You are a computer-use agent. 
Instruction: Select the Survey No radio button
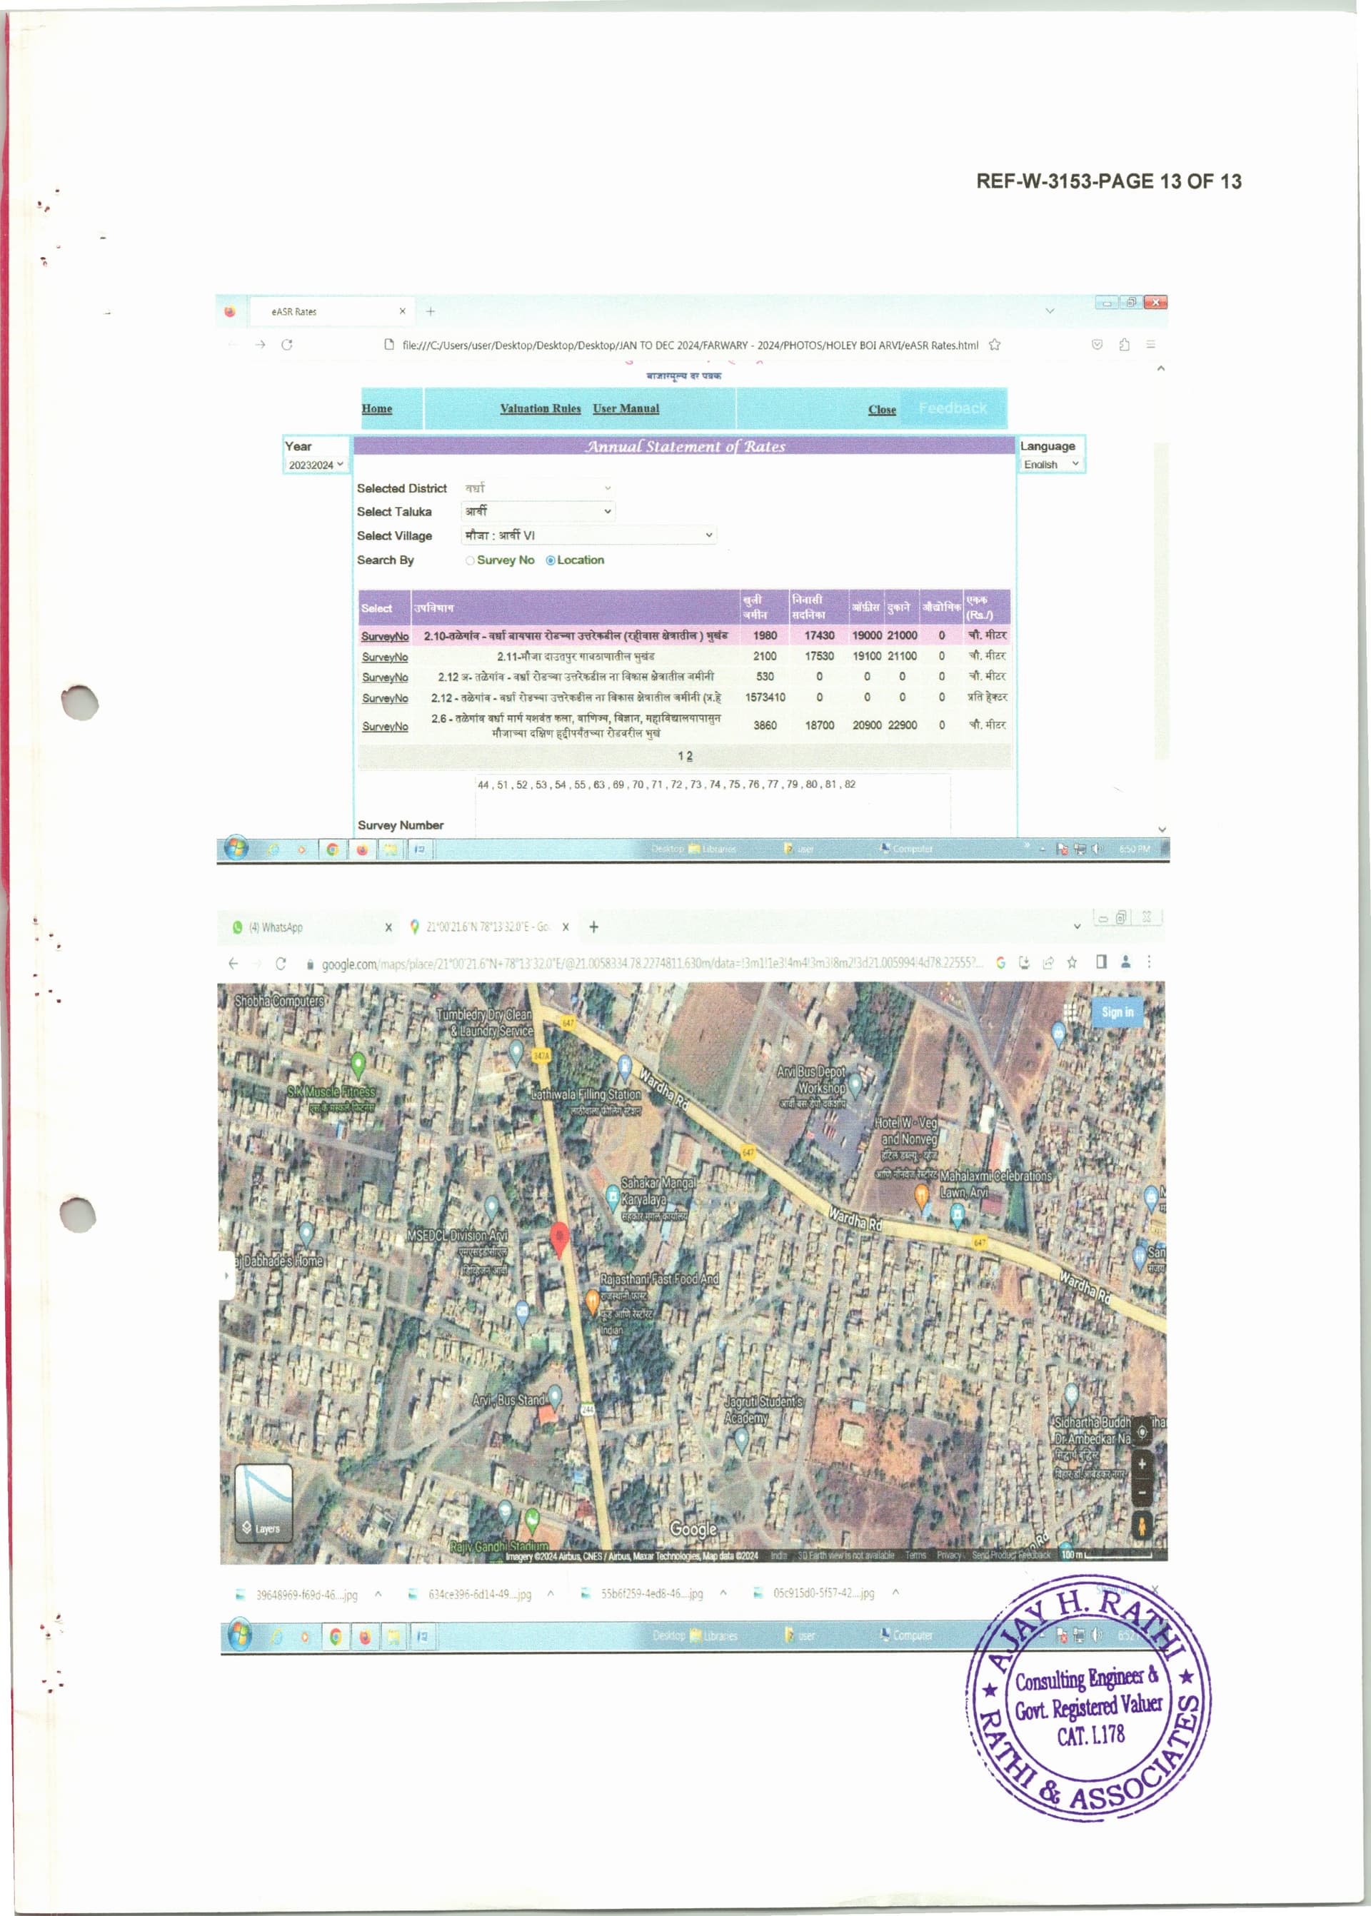(x=471, y=560)
